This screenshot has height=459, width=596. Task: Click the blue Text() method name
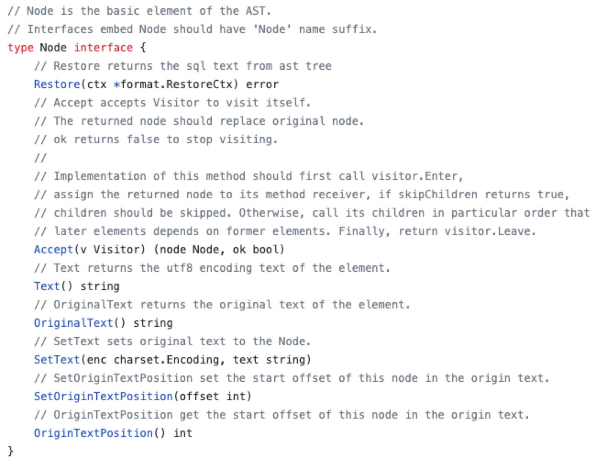point(47,286)
